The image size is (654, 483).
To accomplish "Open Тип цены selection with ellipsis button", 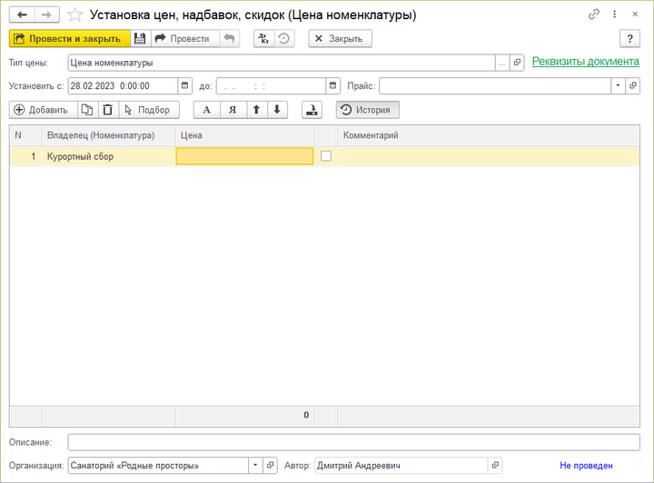I will point(502,63).
